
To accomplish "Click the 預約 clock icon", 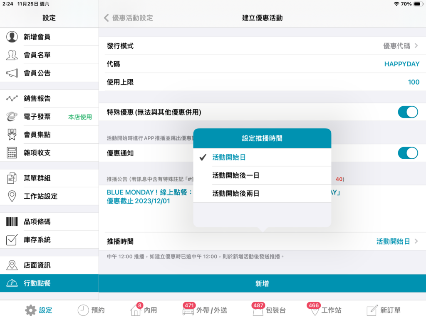I will pos(83,310).
